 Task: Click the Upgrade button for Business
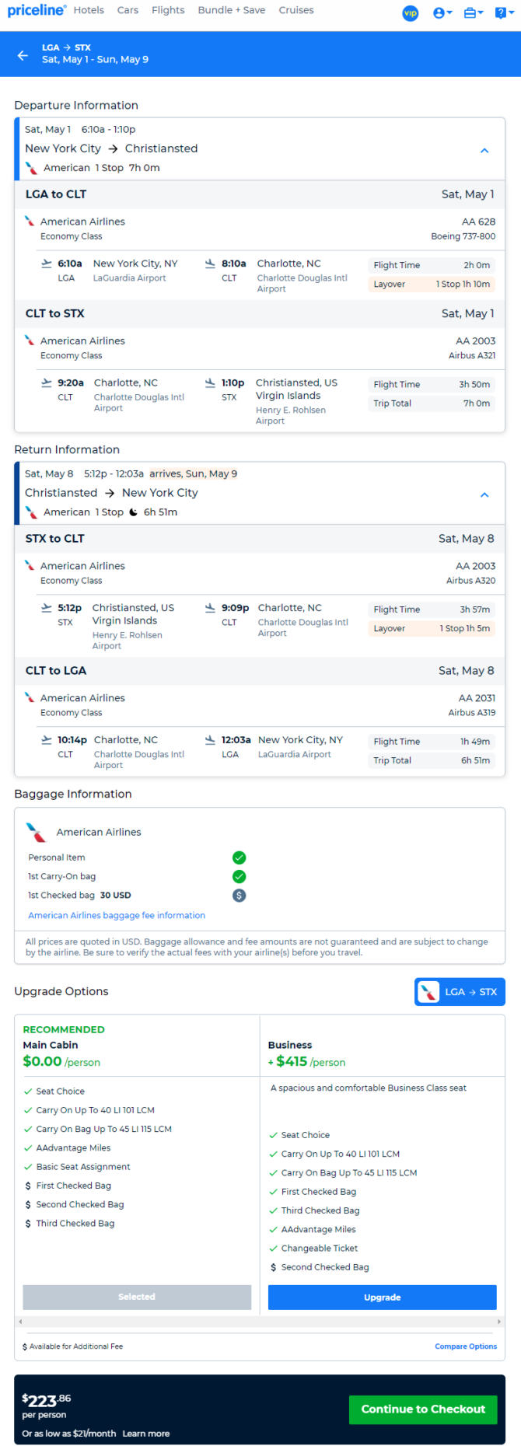pos(383,1298)
